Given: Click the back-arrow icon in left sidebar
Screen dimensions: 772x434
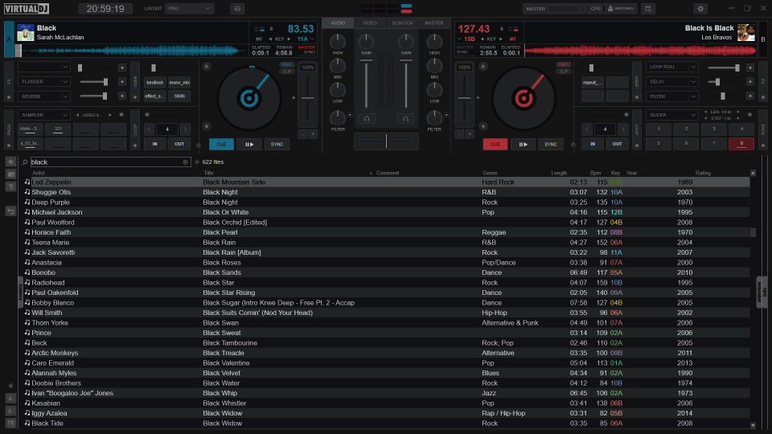Looking at the screenshot, I should pos(10,211).
